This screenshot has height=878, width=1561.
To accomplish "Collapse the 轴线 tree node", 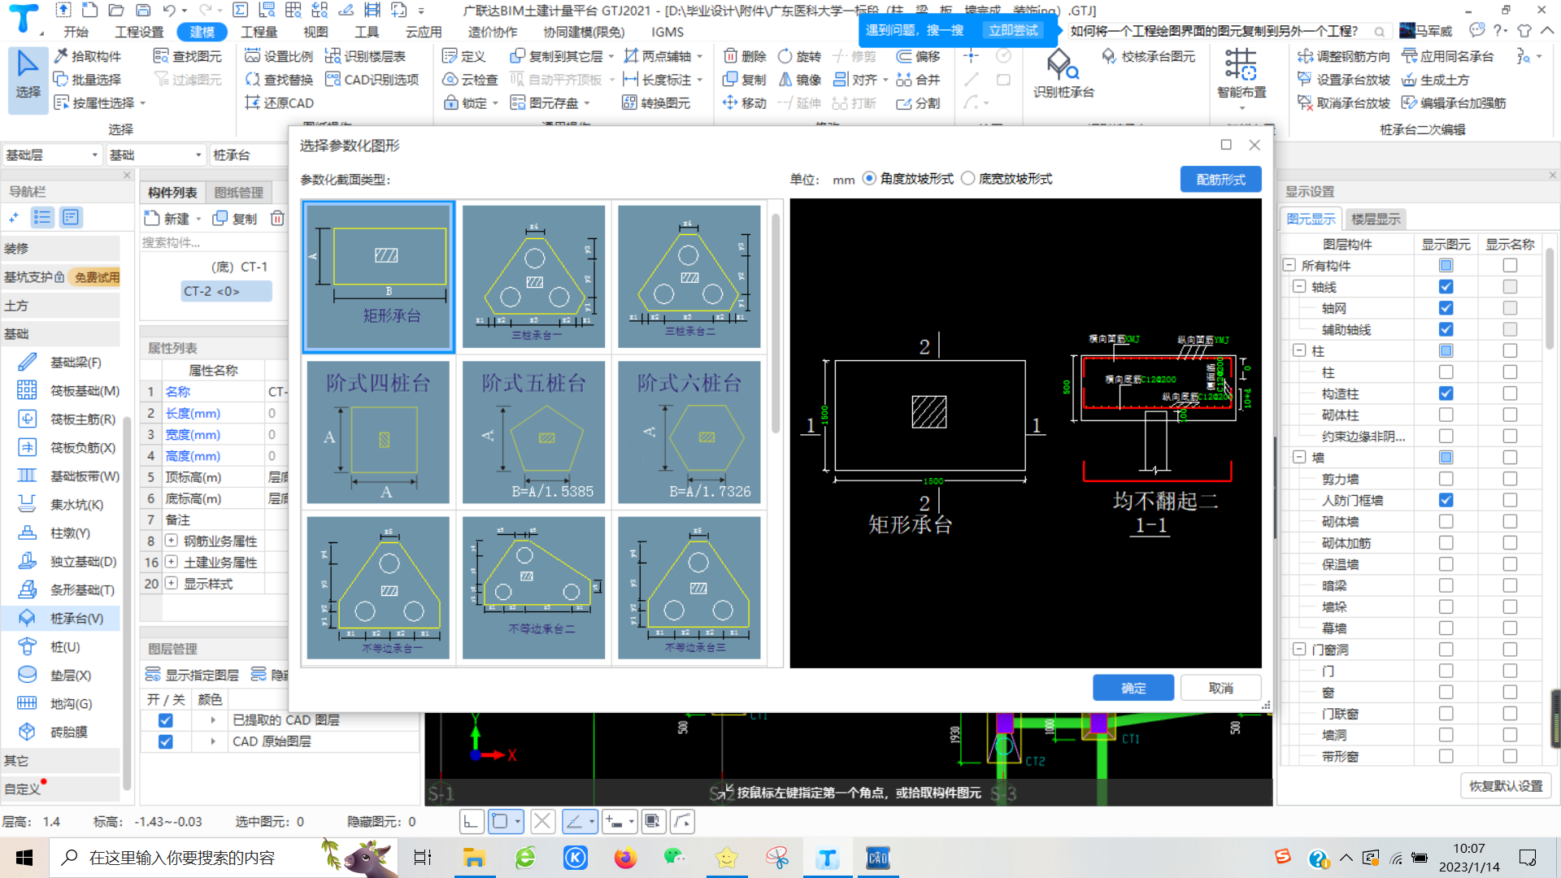I will pos(1299,287).
